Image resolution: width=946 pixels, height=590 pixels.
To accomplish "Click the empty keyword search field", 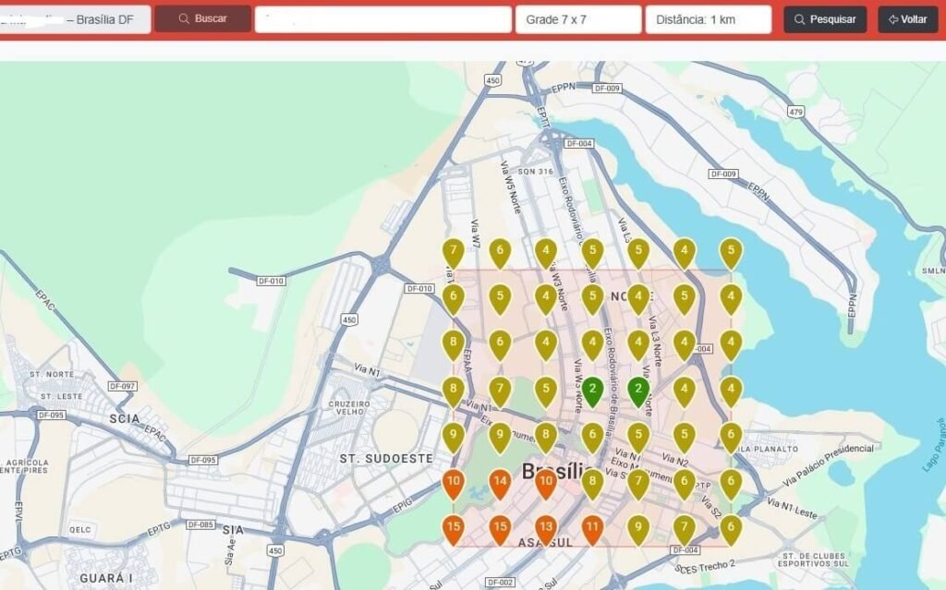I will 382,19.
